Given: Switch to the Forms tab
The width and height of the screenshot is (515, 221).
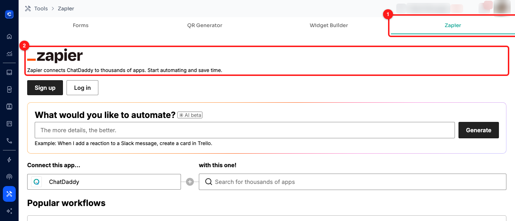Looking at the screenshot, I should [80, 25].
